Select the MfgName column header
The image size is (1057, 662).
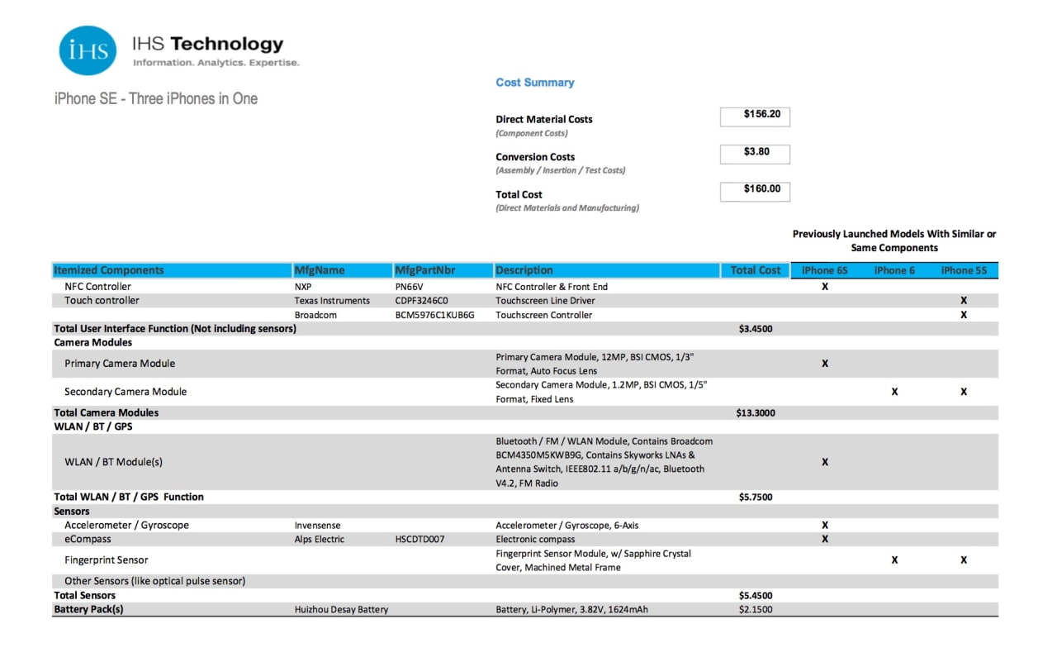(318, 269)
